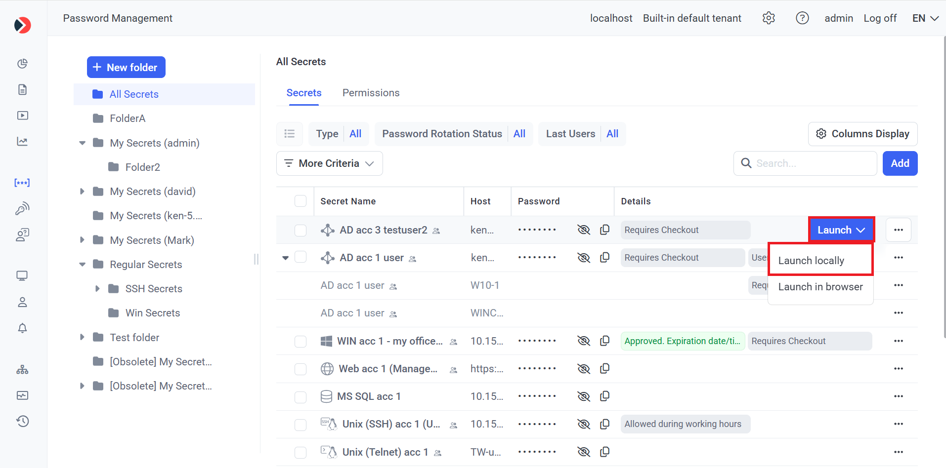Open password management sidebar icon
Image resolution: width=946 pixels, height=468 pixels.
tap(22, 183)
